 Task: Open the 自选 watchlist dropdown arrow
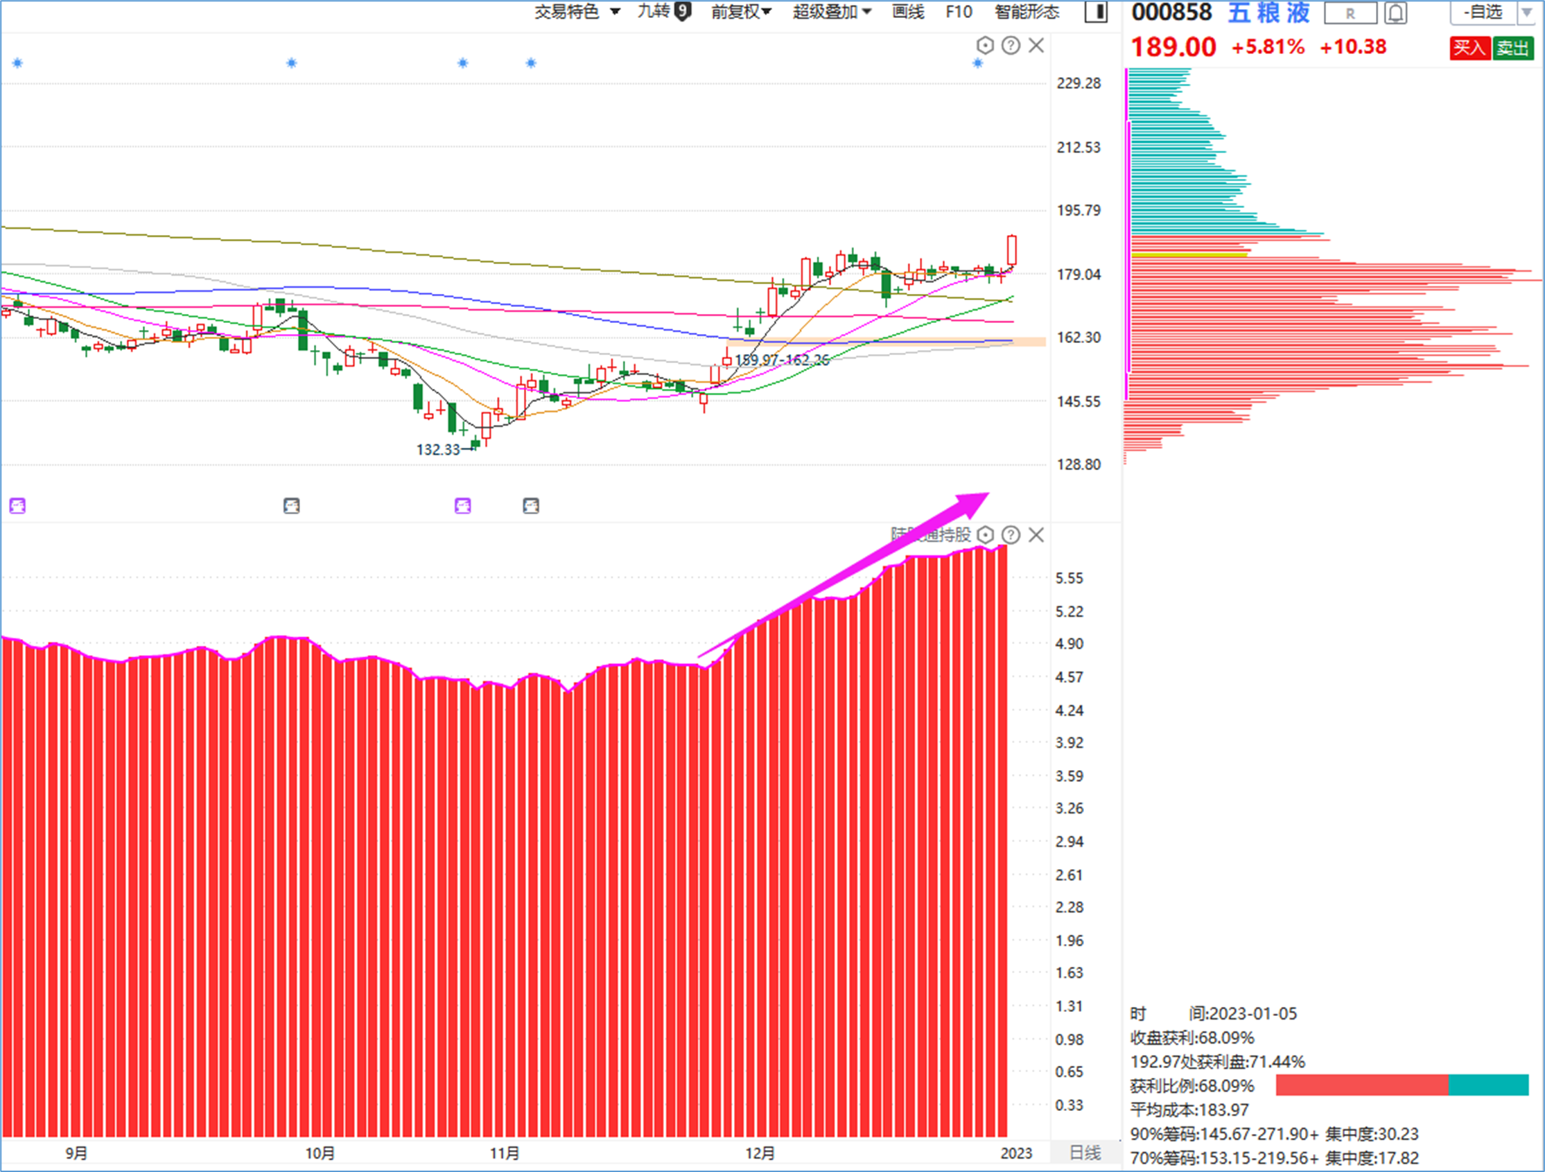pyautogui.click(x=1526, y=12)
